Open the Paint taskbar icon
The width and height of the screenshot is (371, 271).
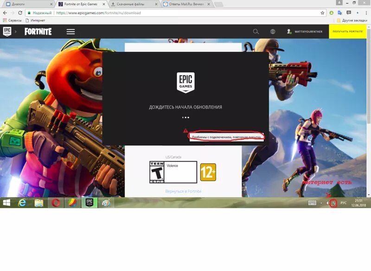[106, 203]
